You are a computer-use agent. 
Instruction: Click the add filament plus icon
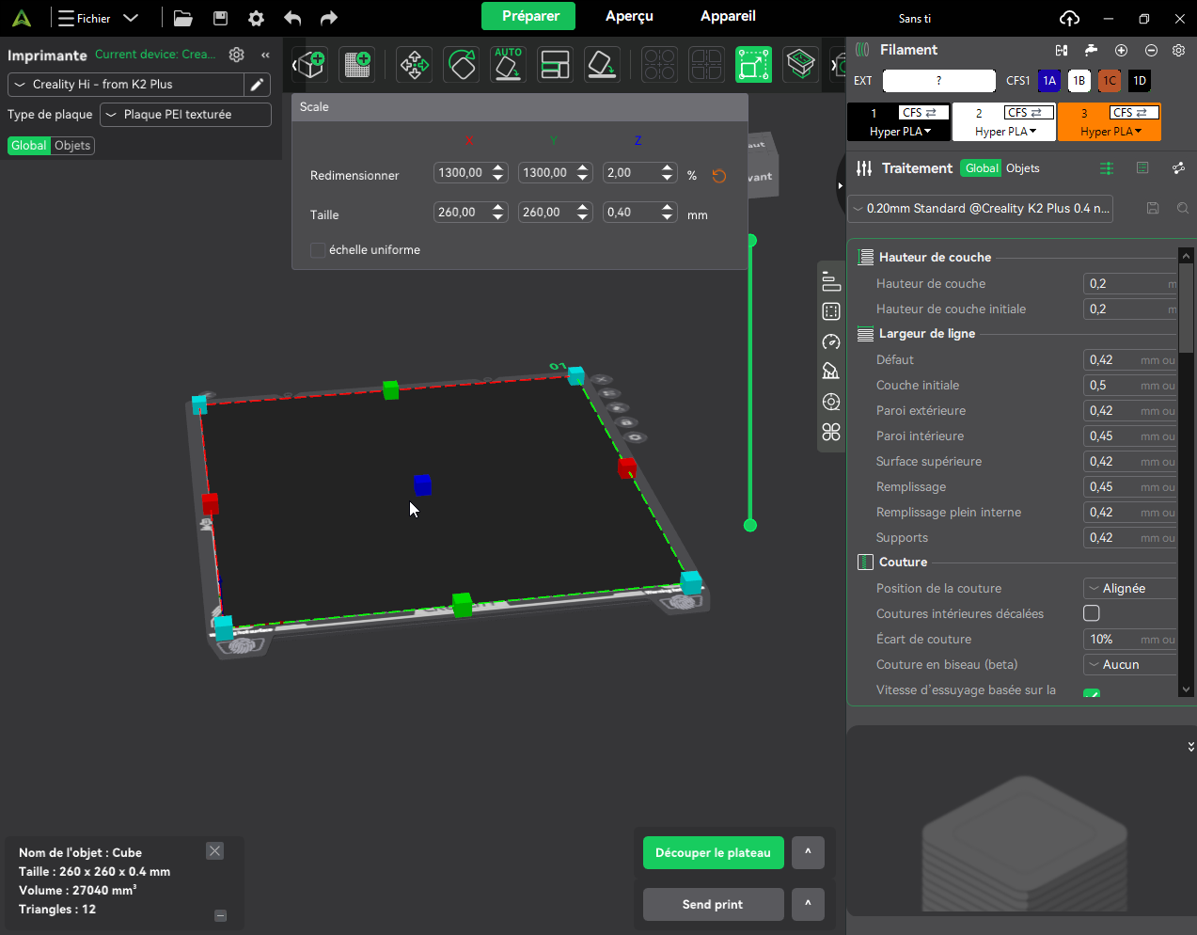click(1121, 50)
